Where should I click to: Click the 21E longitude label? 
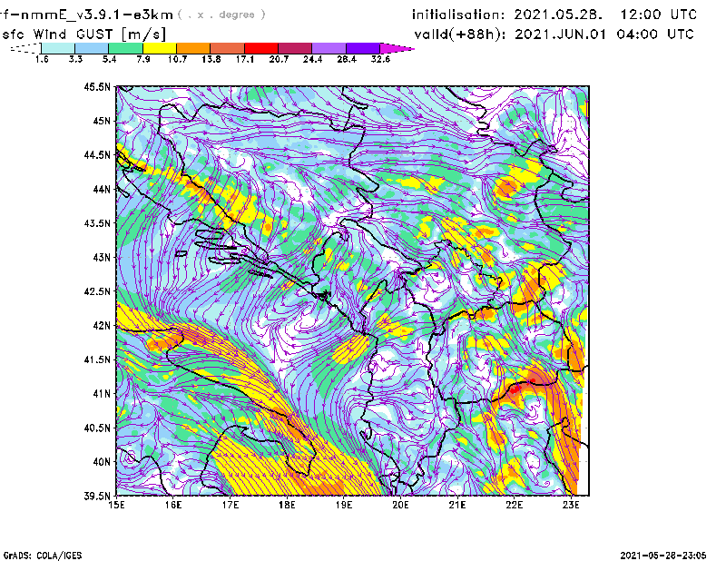coord(457,505)
